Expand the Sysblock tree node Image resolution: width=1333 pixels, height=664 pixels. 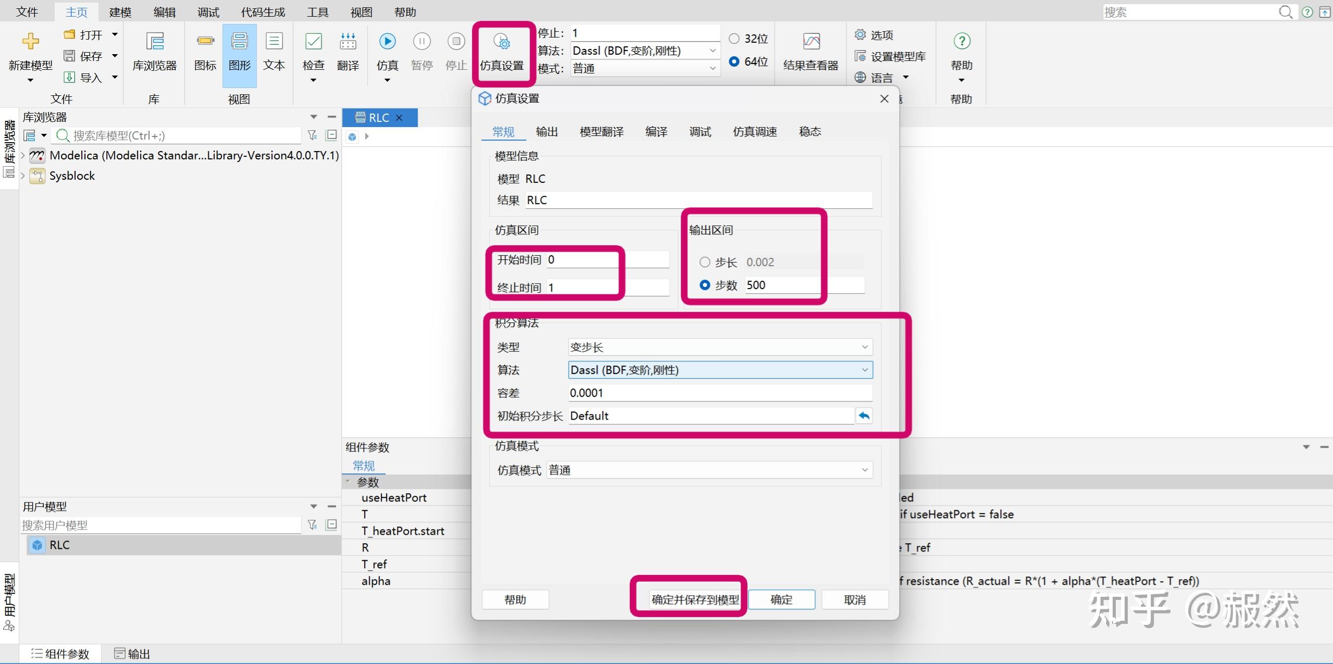pyautogui.click(x=23, y=176)
